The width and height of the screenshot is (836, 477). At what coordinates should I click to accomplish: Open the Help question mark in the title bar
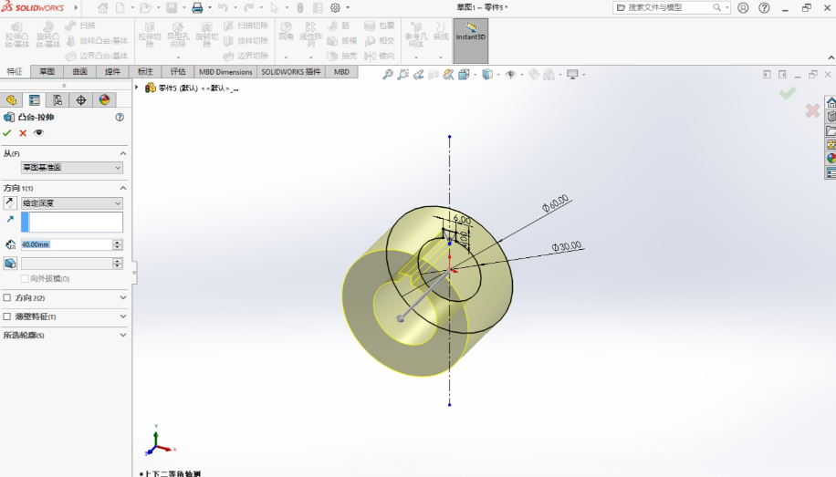[764, 7]
